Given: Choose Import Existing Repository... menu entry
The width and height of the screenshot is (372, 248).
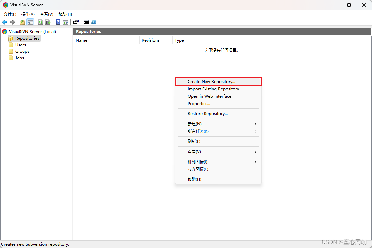Looking at the screenshot, I should pos(218,89).
